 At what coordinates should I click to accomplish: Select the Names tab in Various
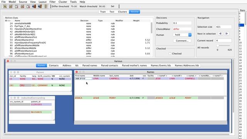pyautogui.click(x=41, y=65)
